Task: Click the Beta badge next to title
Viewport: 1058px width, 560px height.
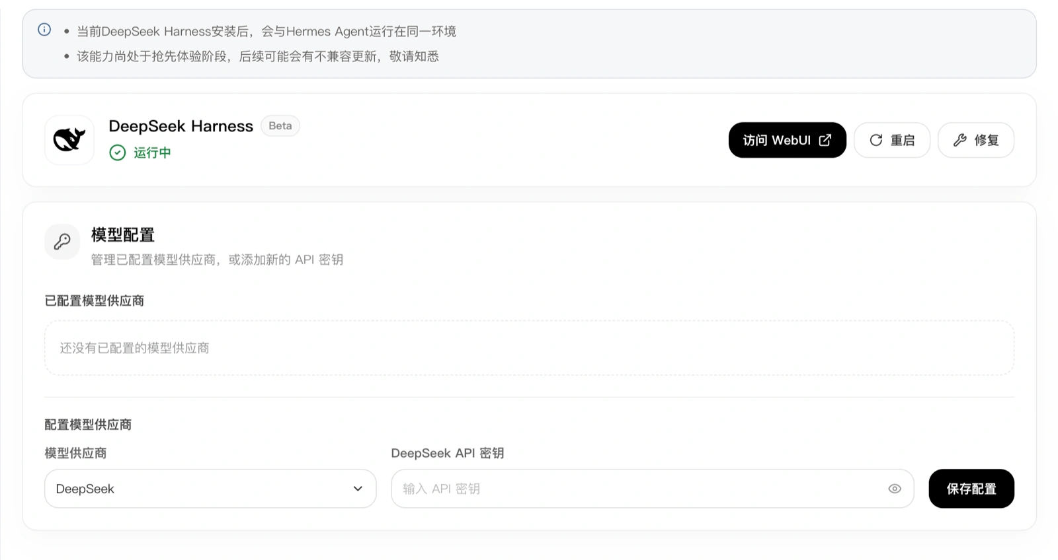Action: click(280, 125)
